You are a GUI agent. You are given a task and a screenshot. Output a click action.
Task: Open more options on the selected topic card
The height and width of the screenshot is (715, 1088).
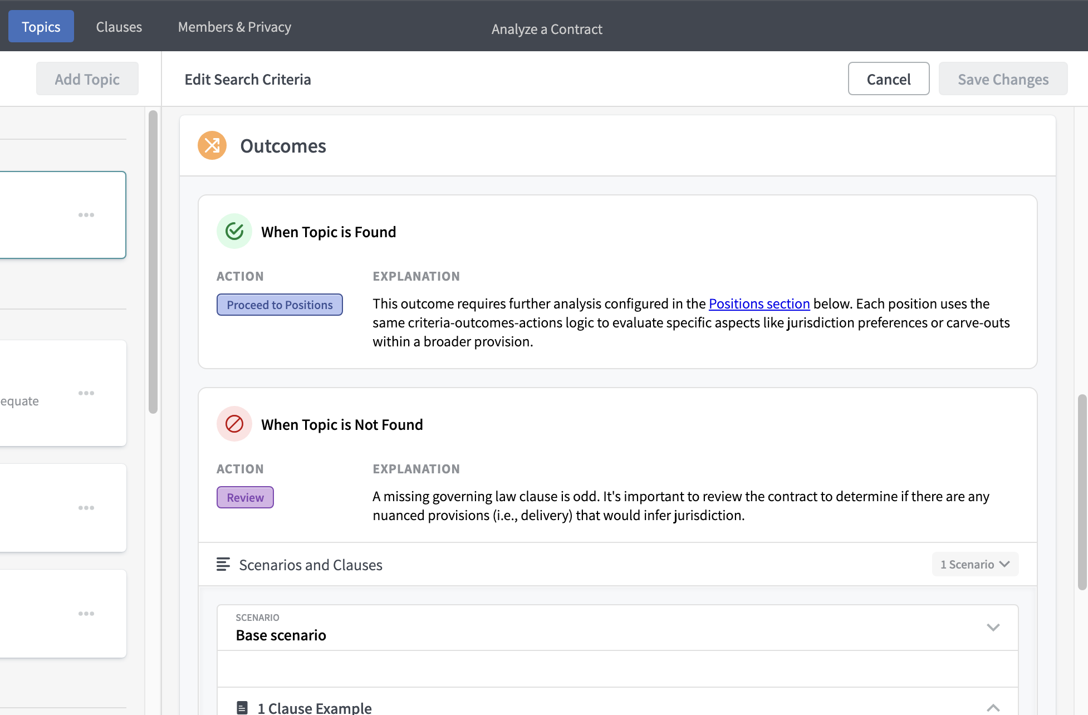[86, 215]
